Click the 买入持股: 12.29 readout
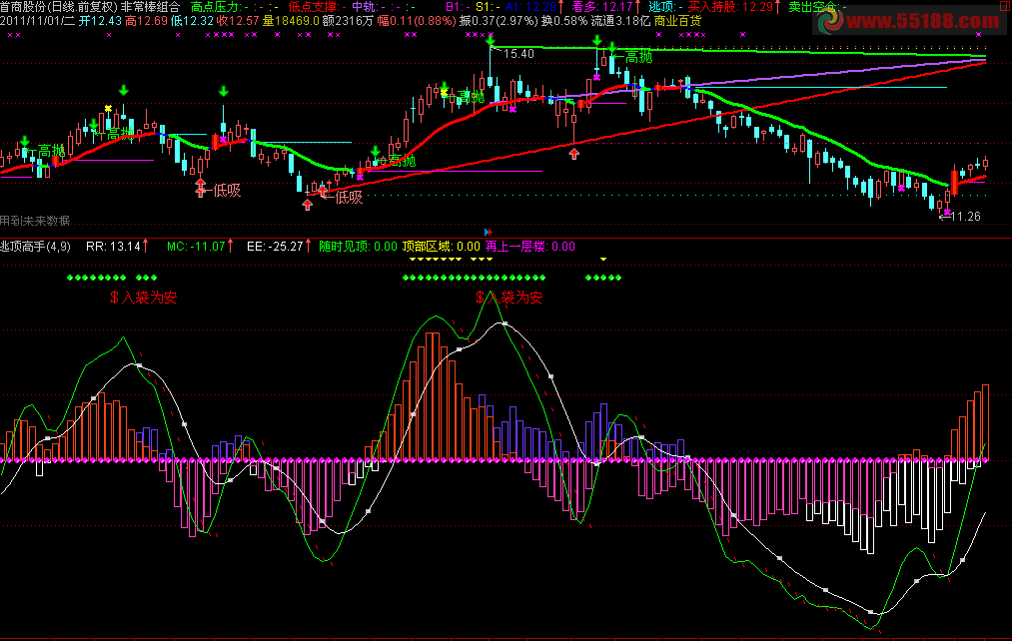Screen dimensions: 1012x641 (x=731, y=6)
